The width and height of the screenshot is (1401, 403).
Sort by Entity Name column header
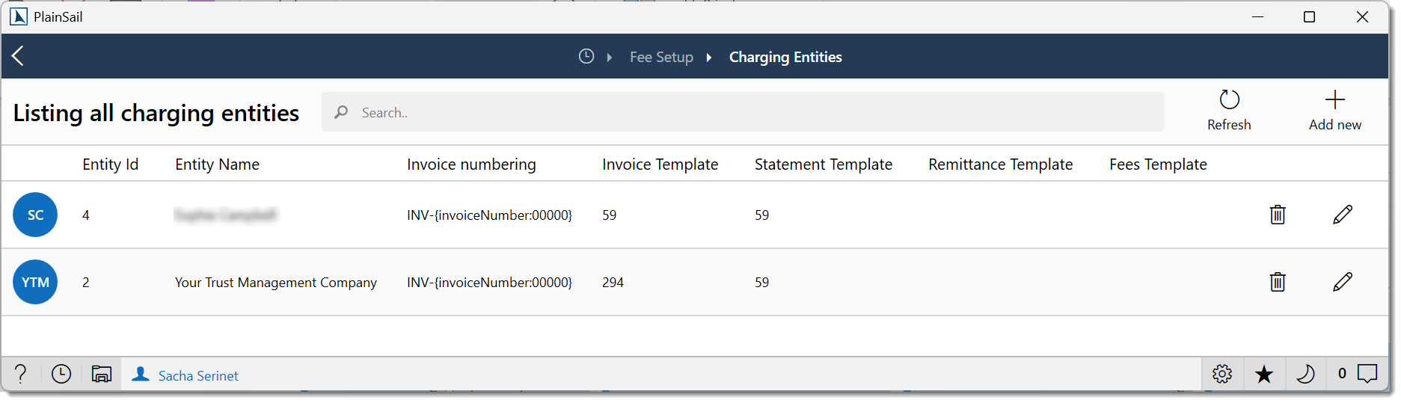tap(217, 164)
